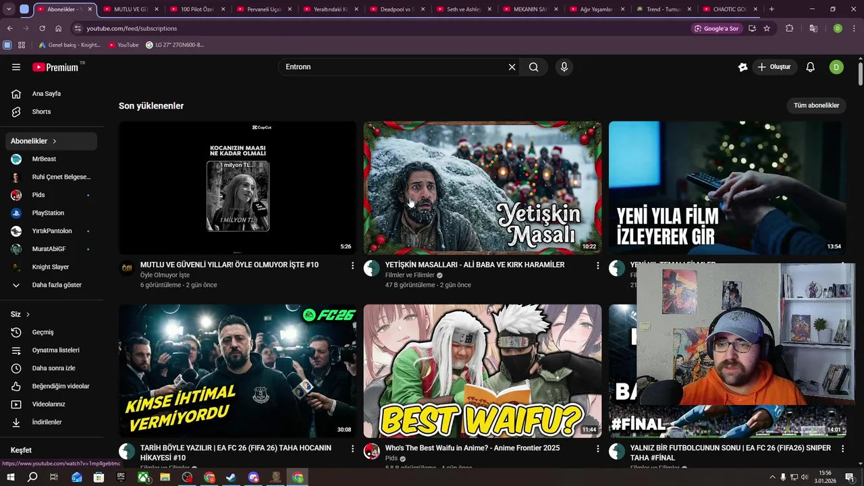This screenshot has width=864, height=486.
Task: Open options for Best Waifu video
Action: click(597, 449)
